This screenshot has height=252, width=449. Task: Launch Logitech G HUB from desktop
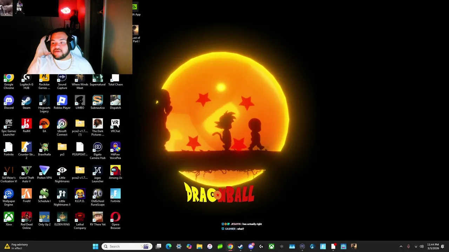[26, 82]
